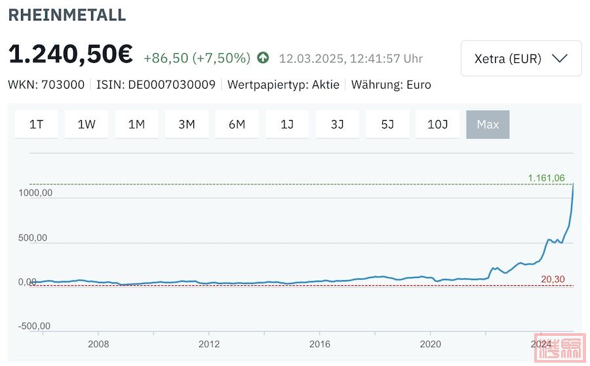
Task: Click the Wertpapiertyp: Aktie label
Action: pos(283,85)
